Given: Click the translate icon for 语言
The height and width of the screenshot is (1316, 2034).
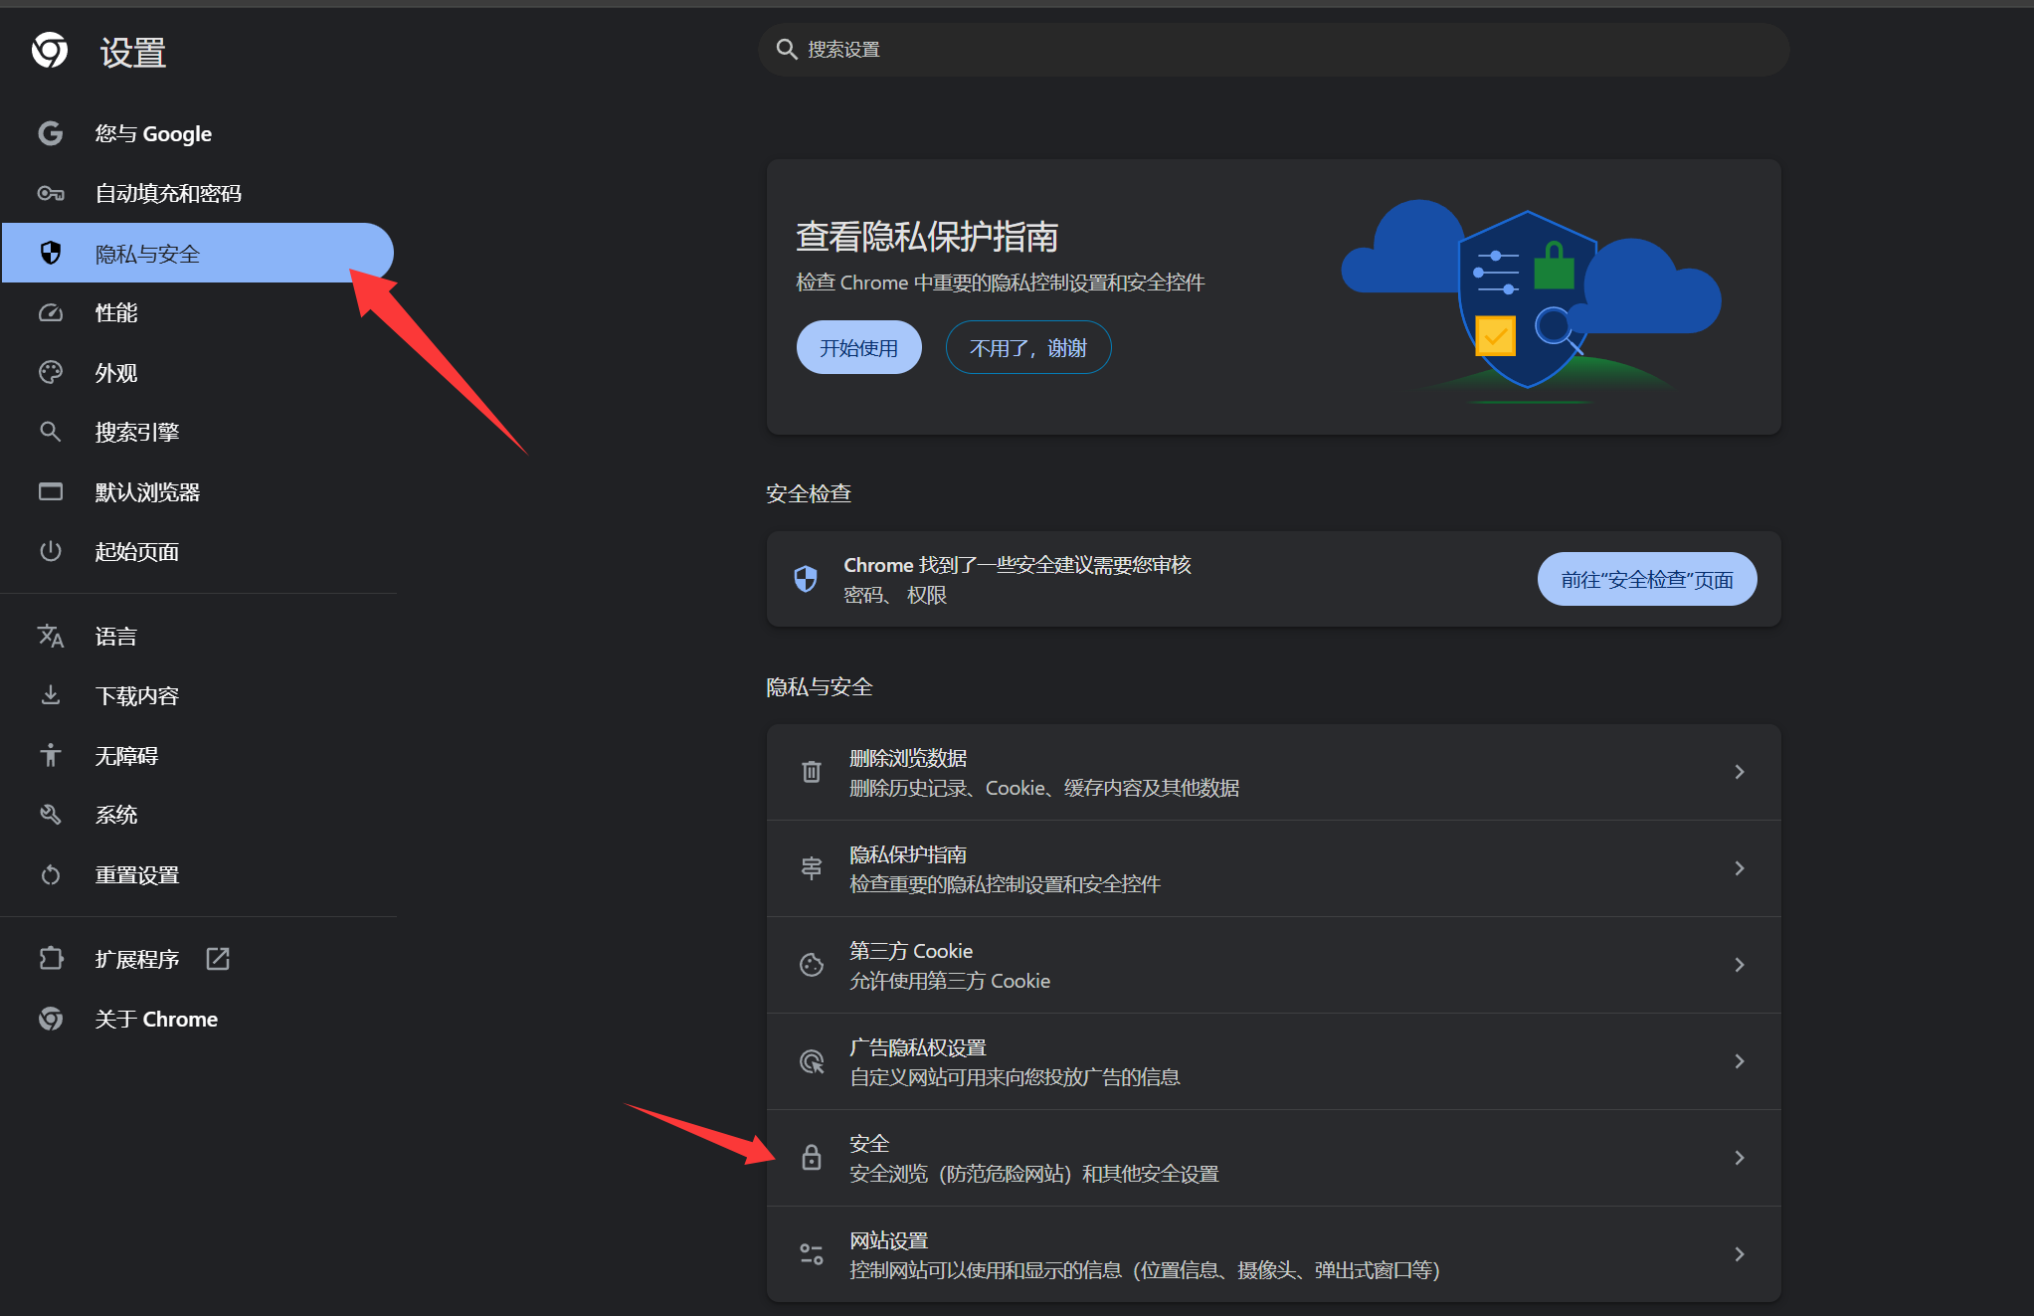Looking at the screenshot, I should [51, 636].
